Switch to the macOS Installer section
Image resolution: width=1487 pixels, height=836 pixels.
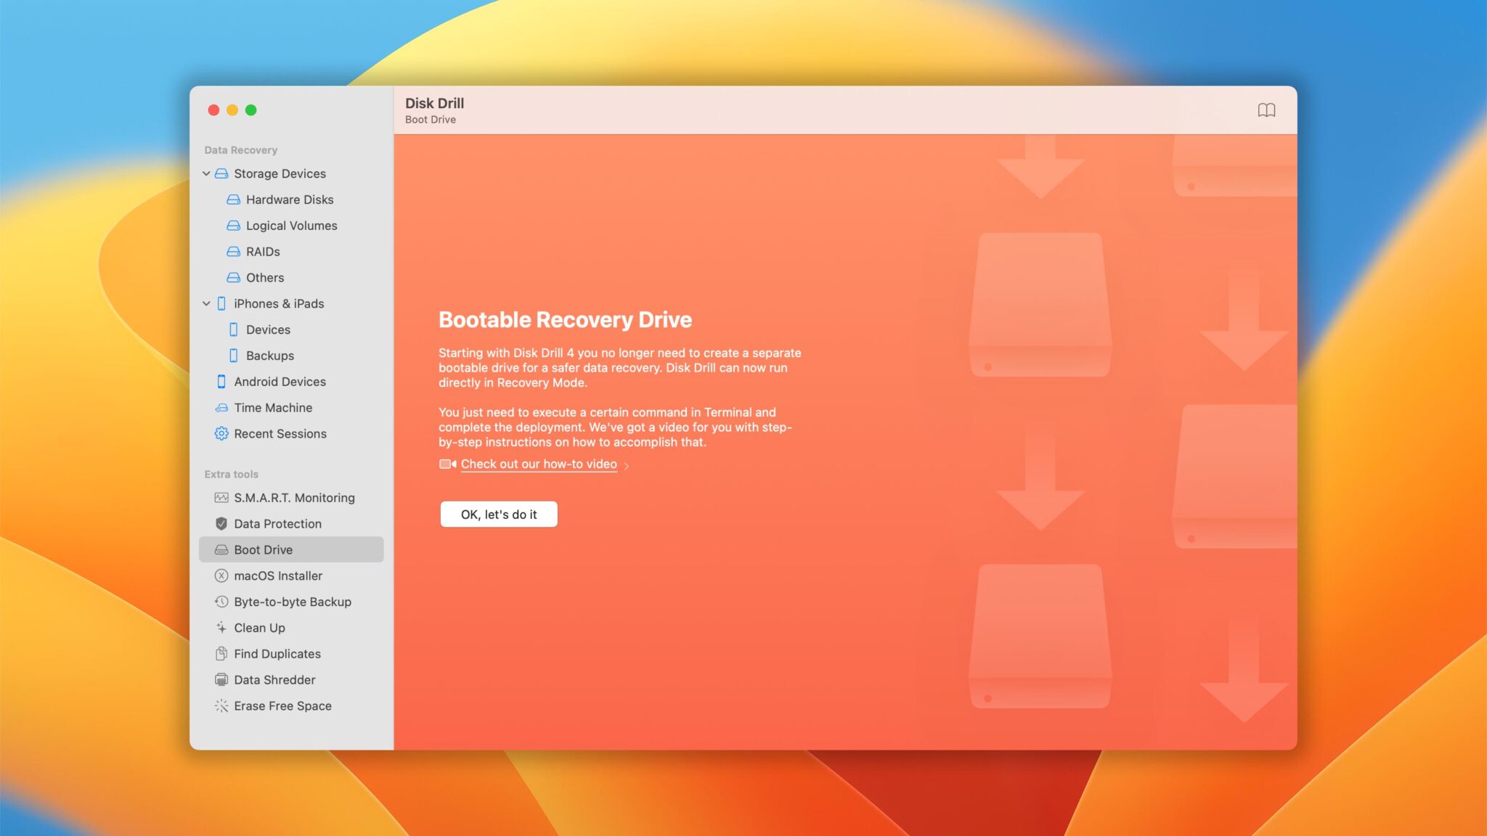277,575
